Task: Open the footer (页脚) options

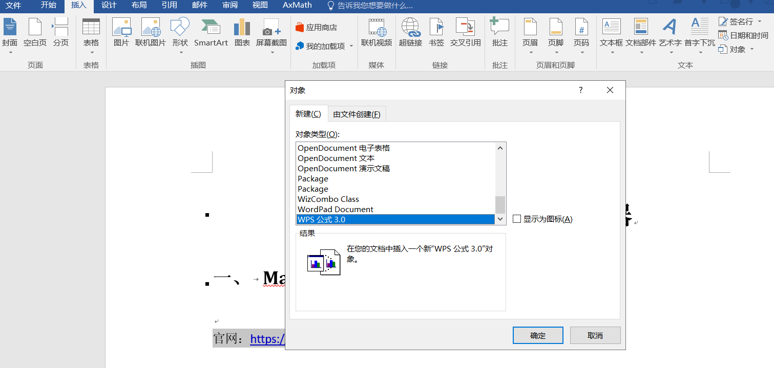Action: 556,36
